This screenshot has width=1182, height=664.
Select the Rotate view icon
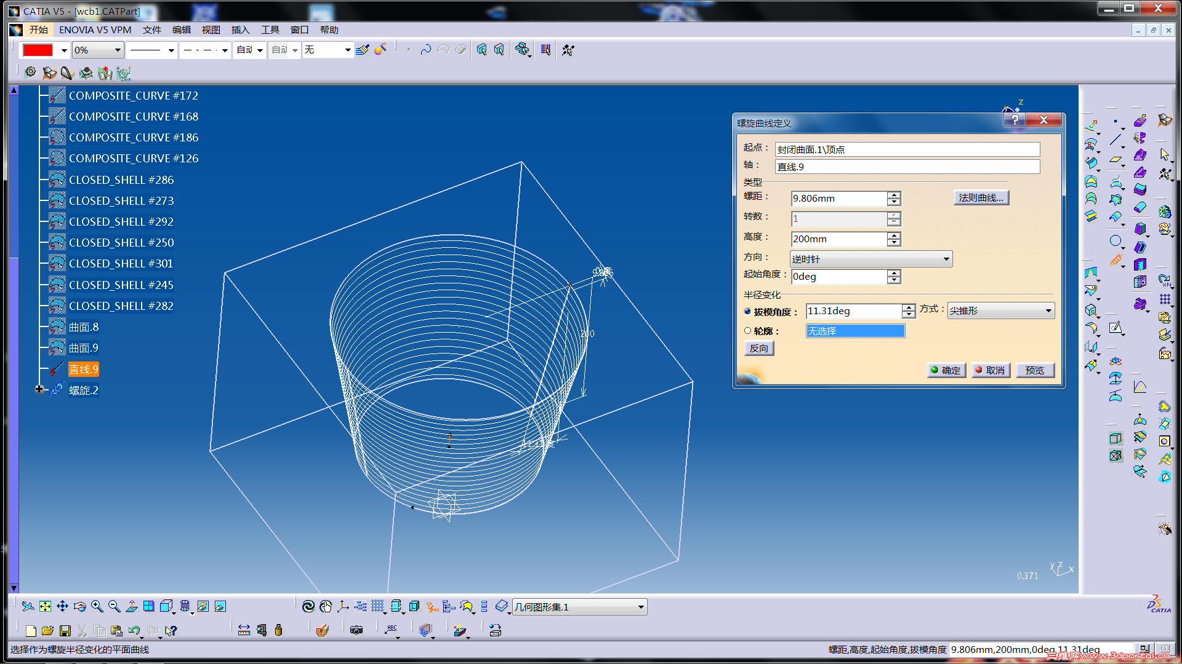point(80,607)
